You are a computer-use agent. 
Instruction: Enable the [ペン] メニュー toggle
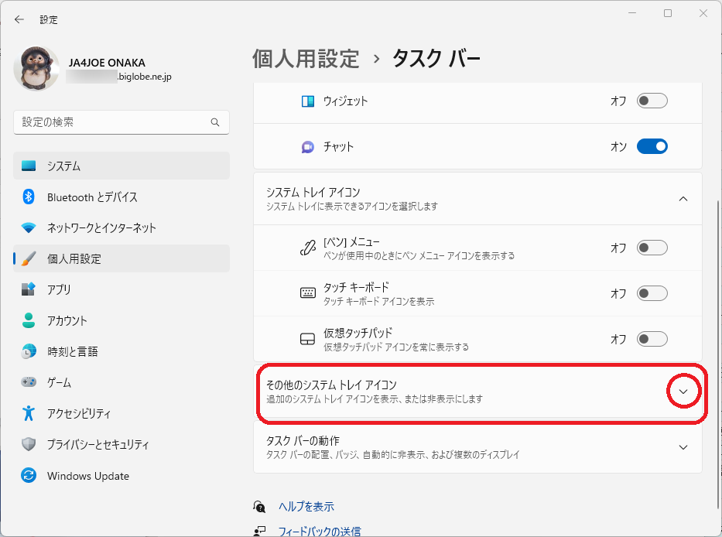[x=652, y=248]
